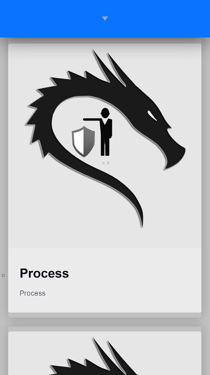Click the blue header bar
This screenshot has width=210, height=375.
[105, 19]
